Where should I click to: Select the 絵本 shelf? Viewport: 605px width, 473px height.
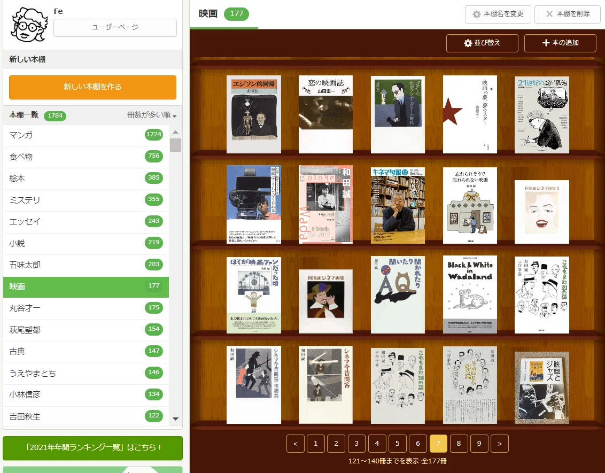pos(86,178)
